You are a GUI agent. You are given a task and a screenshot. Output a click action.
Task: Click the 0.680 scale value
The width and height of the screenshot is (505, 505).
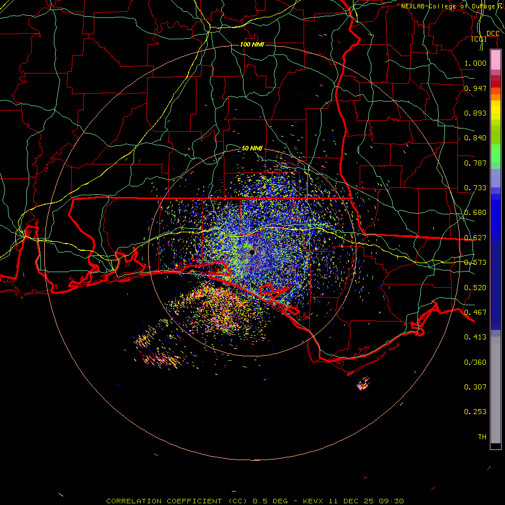point(475,213)
